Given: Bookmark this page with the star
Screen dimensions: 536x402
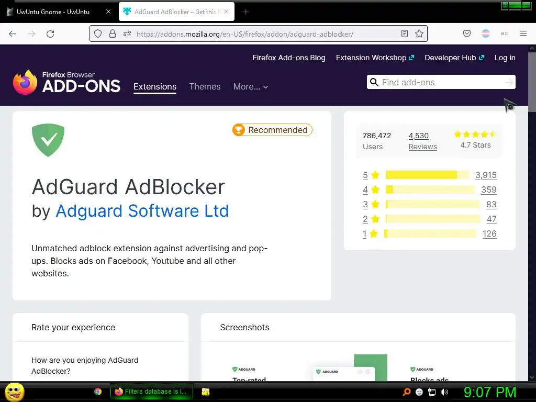Looking at the screenshot, I should 419,33.
